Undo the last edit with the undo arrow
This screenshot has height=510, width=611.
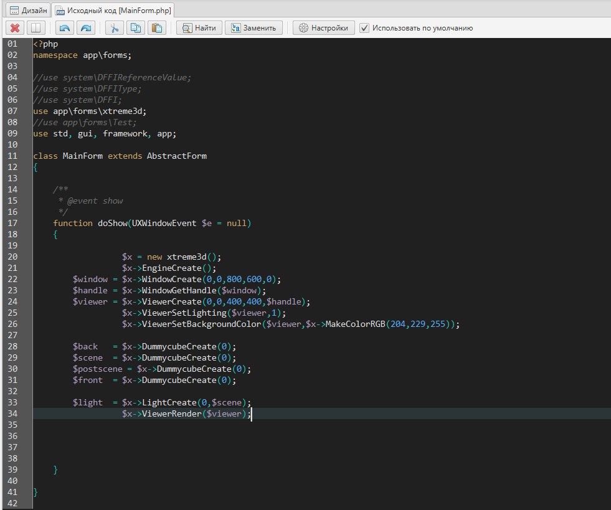click(x=64, y=28)
